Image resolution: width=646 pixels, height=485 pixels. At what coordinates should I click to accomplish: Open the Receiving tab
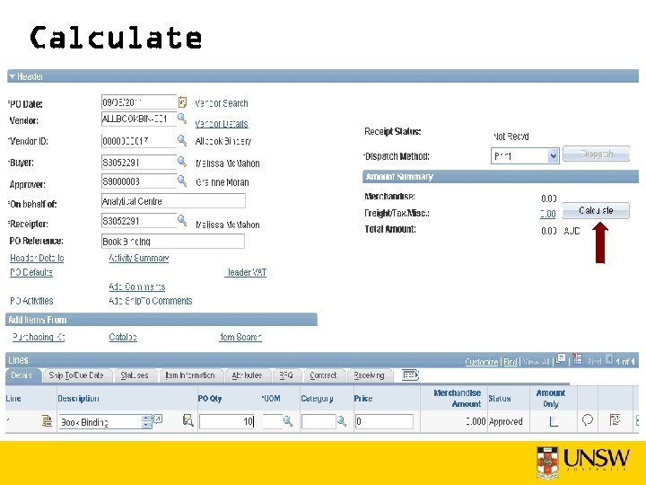(369, 375)
